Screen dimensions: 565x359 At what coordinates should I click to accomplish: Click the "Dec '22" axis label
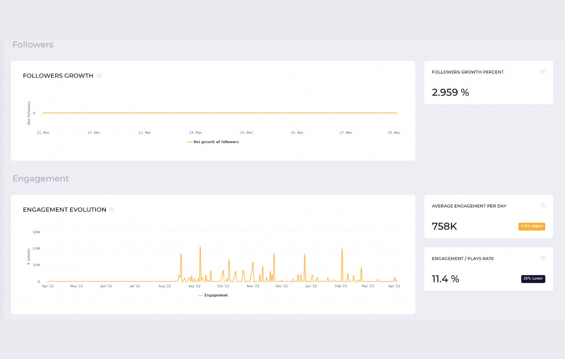(x=282, y=286)
